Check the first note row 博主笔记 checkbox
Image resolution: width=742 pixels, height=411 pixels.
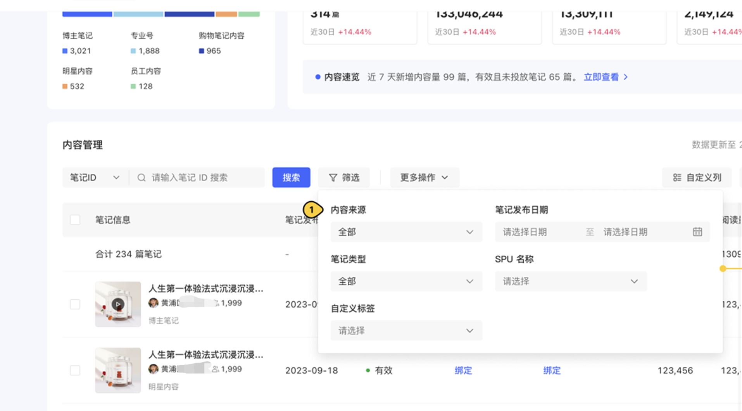(75, 304)
